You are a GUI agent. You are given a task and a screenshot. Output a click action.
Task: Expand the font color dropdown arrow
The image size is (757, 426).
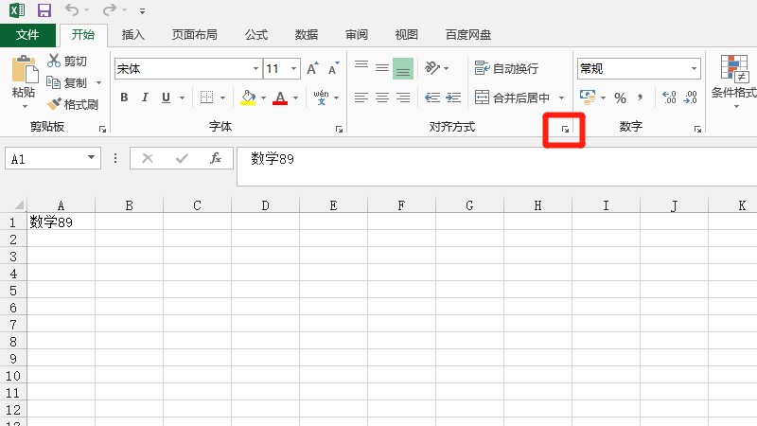[x=295, y=98]
